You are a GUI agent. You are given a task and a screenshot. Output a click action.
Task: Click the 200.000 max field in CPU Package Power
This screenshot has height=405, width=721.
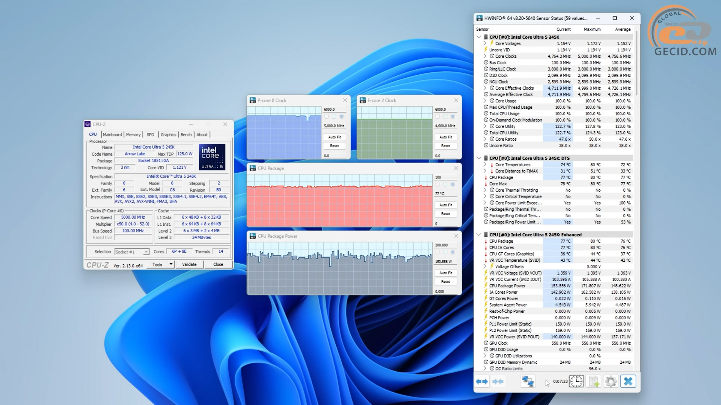click(x=445, y=245)
